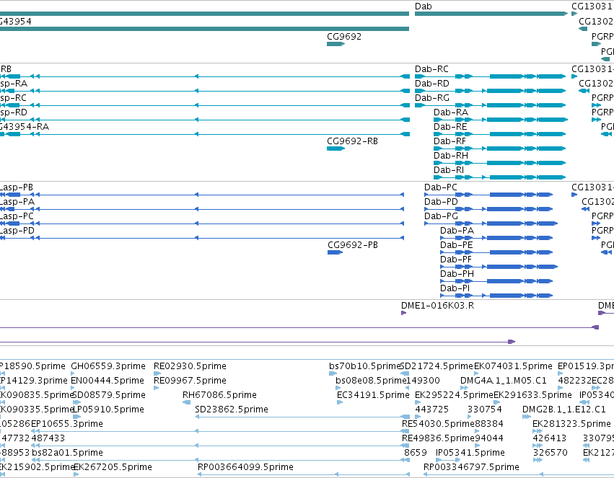The height and width of the screenshot is (478, 614).
Task: Select EST RH67086.5prime
Action: coord(219,396)
